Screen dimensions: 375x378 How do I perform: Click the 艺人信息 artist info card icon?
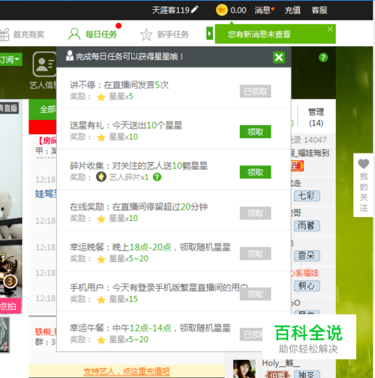44,64
